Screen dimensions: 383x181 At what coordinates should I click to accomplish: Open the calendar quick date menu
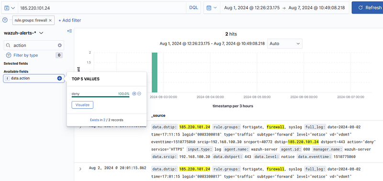212,8
